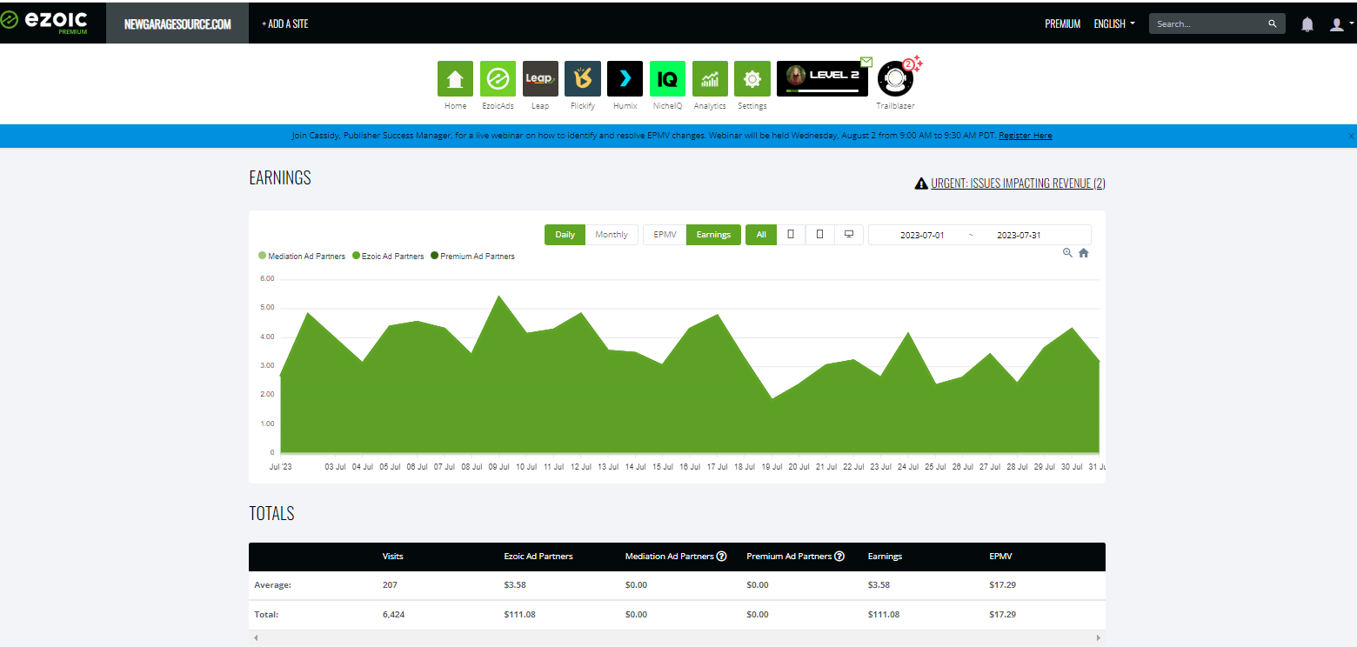
Task: Click the Earnings column header
Action: 885,557
